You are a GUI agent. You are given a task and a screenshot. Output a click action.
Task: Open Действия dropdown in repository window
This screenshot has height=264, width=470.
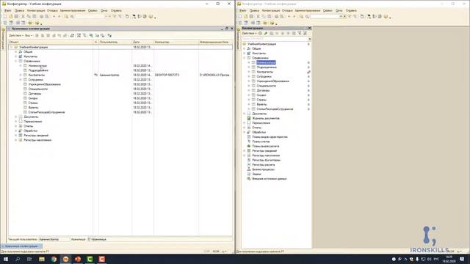(x=16, y=36)
